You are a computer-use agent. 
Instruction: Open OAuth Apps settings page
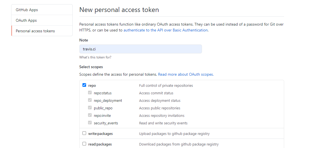[x=26, y=20]
